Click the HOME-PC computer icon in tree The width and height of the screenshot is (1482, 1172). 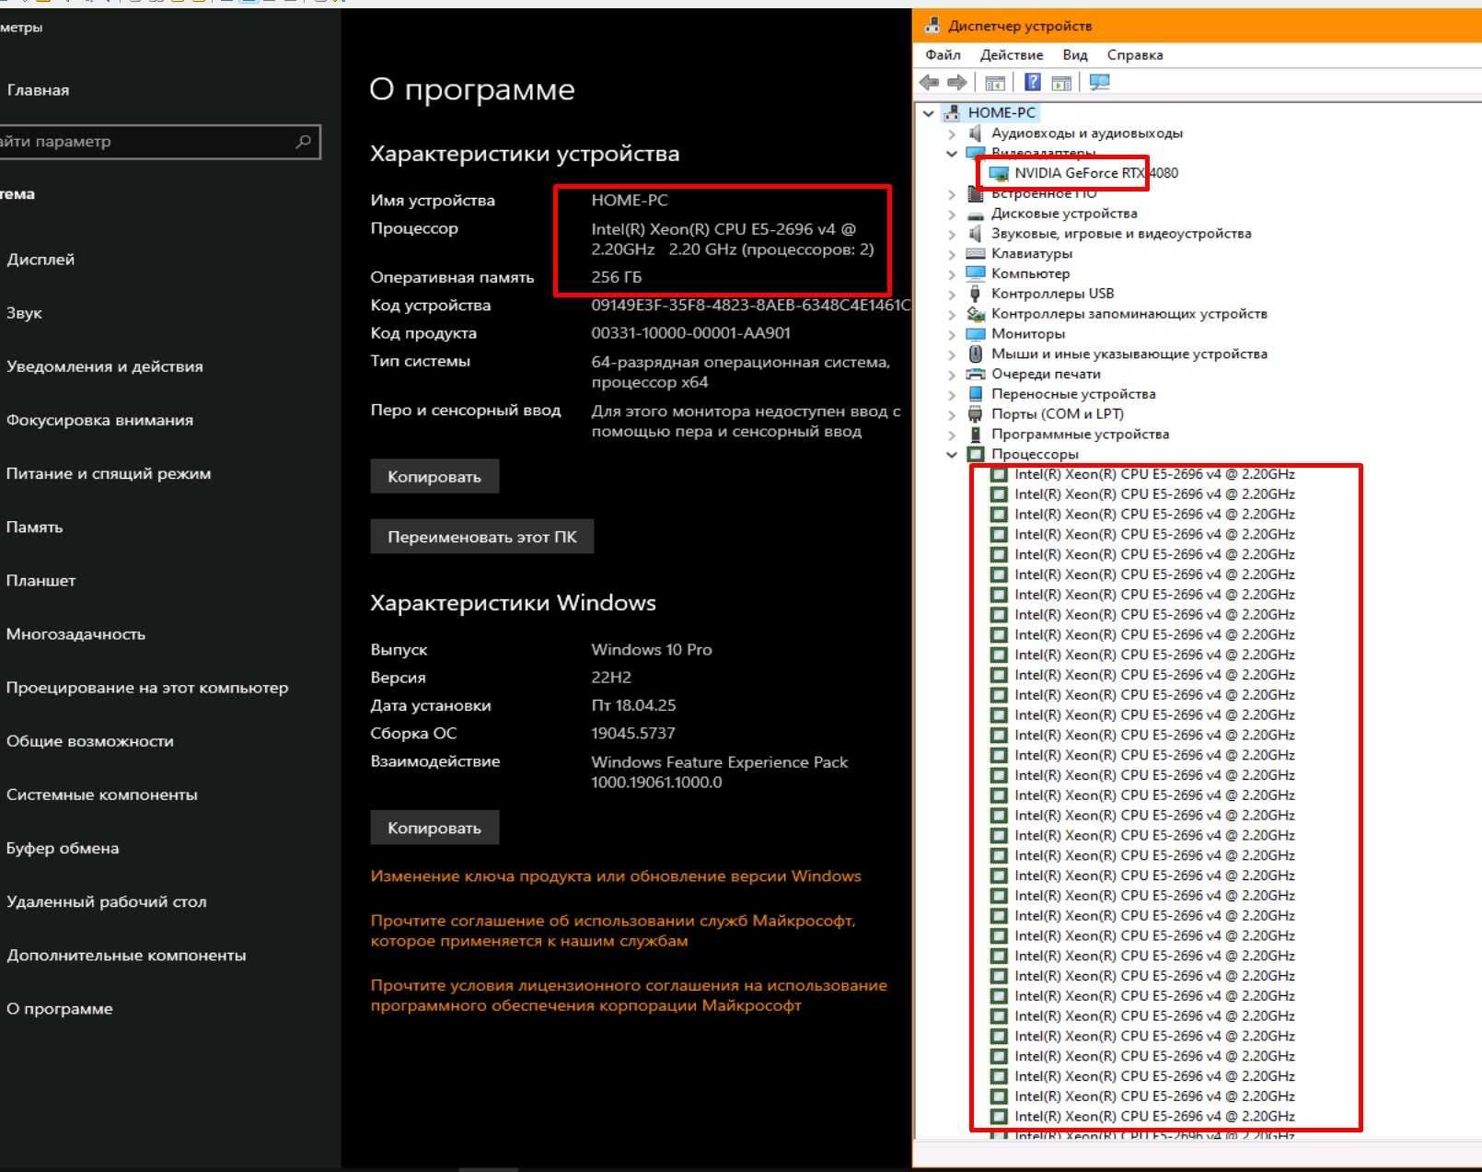pyautogui.click(x=952, y=112)
